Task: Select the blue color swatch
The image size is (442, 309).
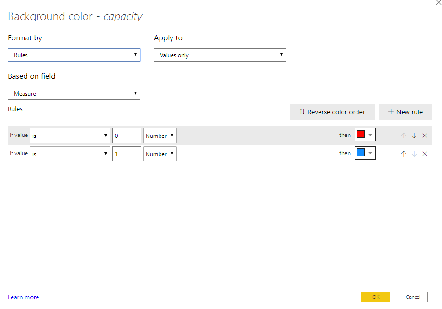Action: (361, 152)
